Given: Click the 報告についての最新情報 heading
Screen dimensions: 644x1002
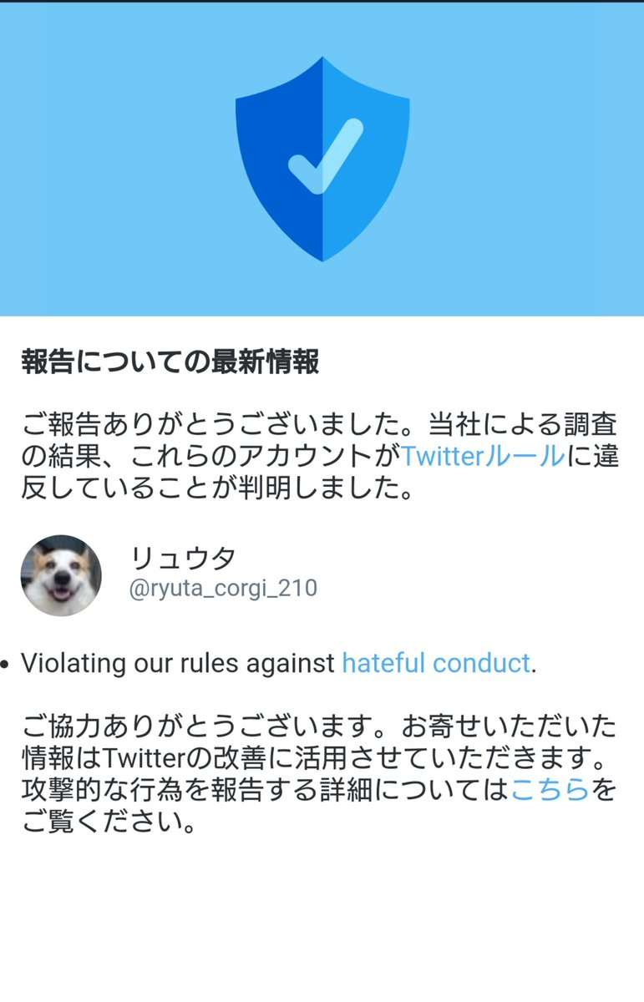Looking at the screenshot, I should point(170,362).
